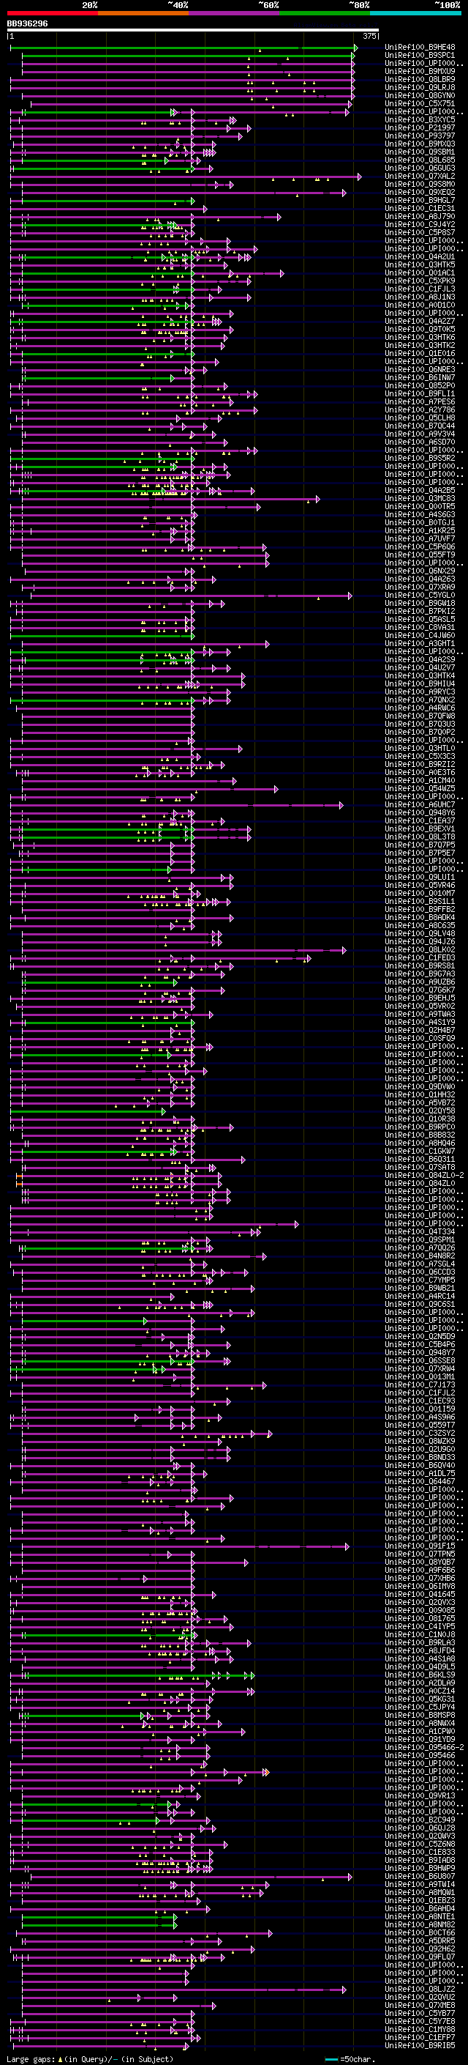
Task: Select the UniRef100_A7SGL4 label
Action: click(420, 1264)
